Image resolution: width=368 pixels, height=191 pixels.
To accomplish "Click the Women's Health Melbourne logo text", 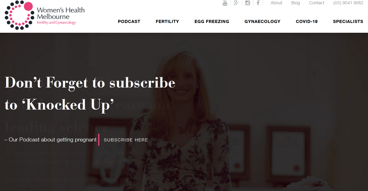I will (x=60, y=16).
